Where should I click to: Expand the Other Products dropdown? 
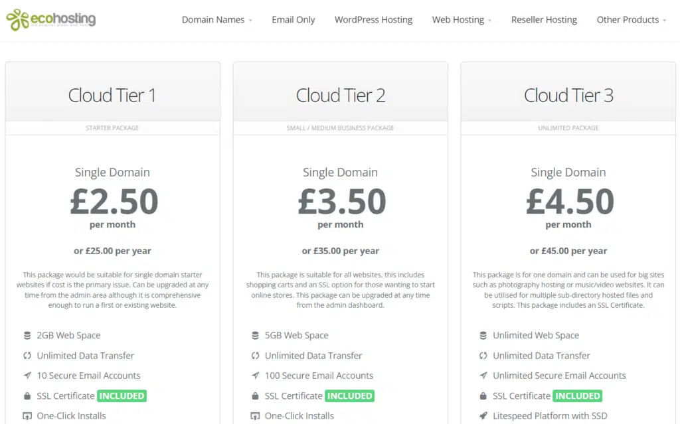pyautogui.click(x=631, y=20)
